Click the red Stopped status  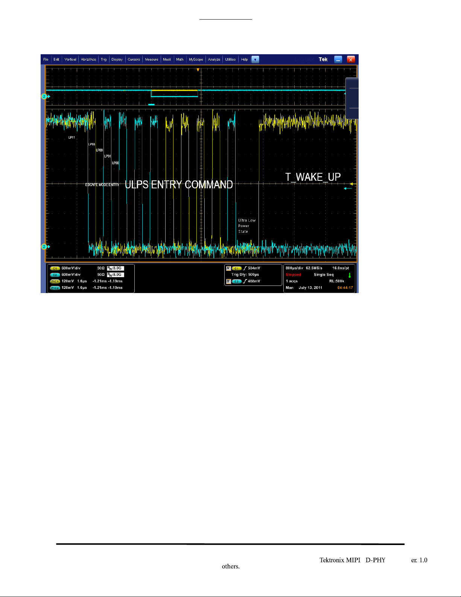pos(294,275)
